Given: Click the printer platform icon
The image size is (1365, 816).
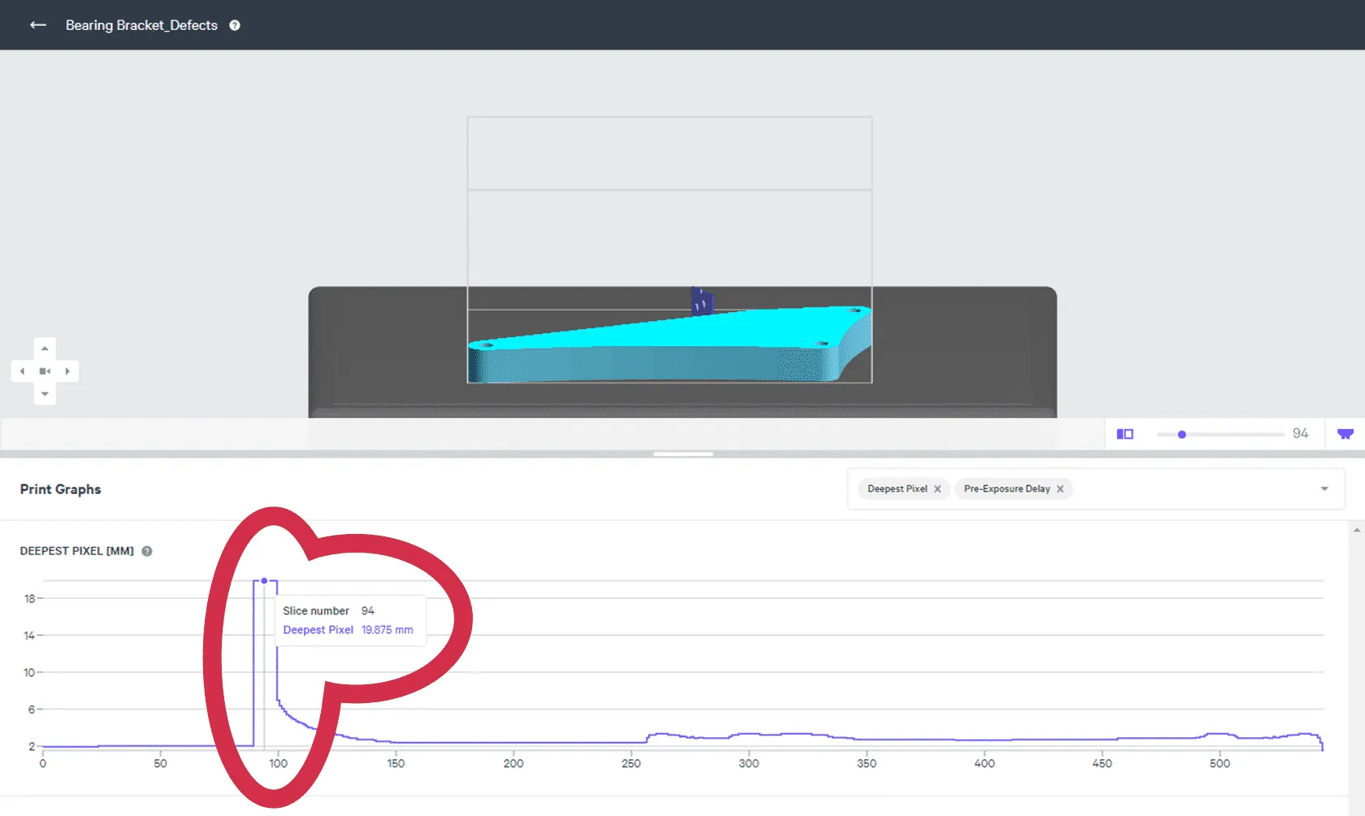Looking at the screenshot, I should 1345,434.
